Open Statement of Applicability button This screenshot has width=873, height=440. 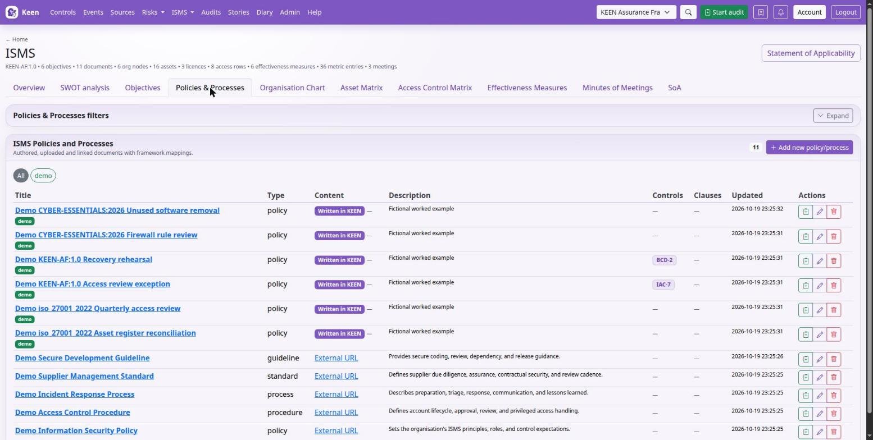coord(811,53)
